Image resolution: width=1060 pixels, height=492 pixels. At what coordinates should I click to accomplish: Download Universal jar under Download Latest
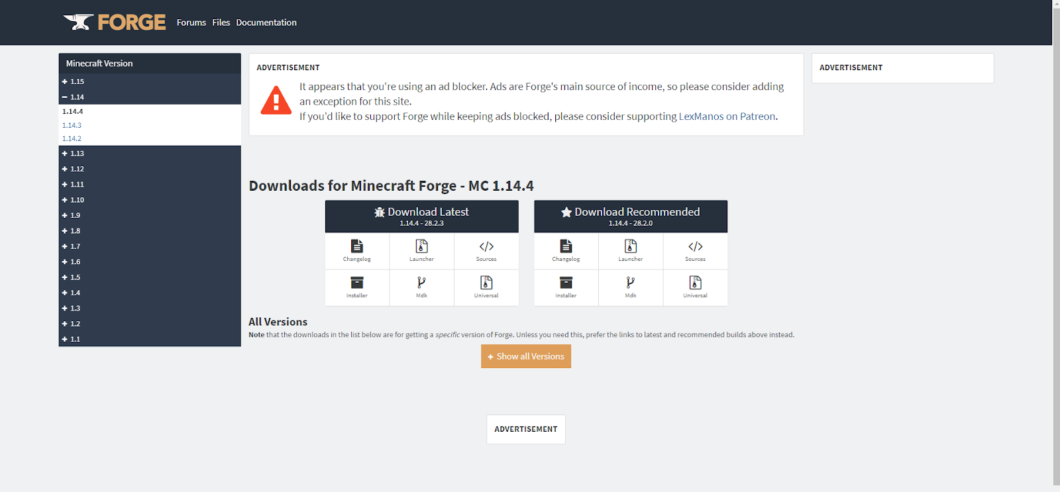click(486, 287)
